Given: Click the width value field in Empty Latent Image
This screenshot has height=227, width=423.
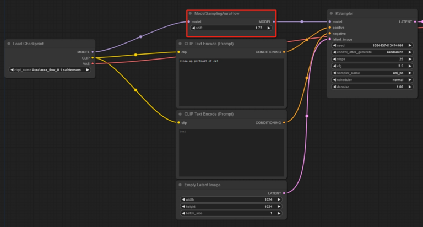Looking at the screenshot, I should pos(231,199).
